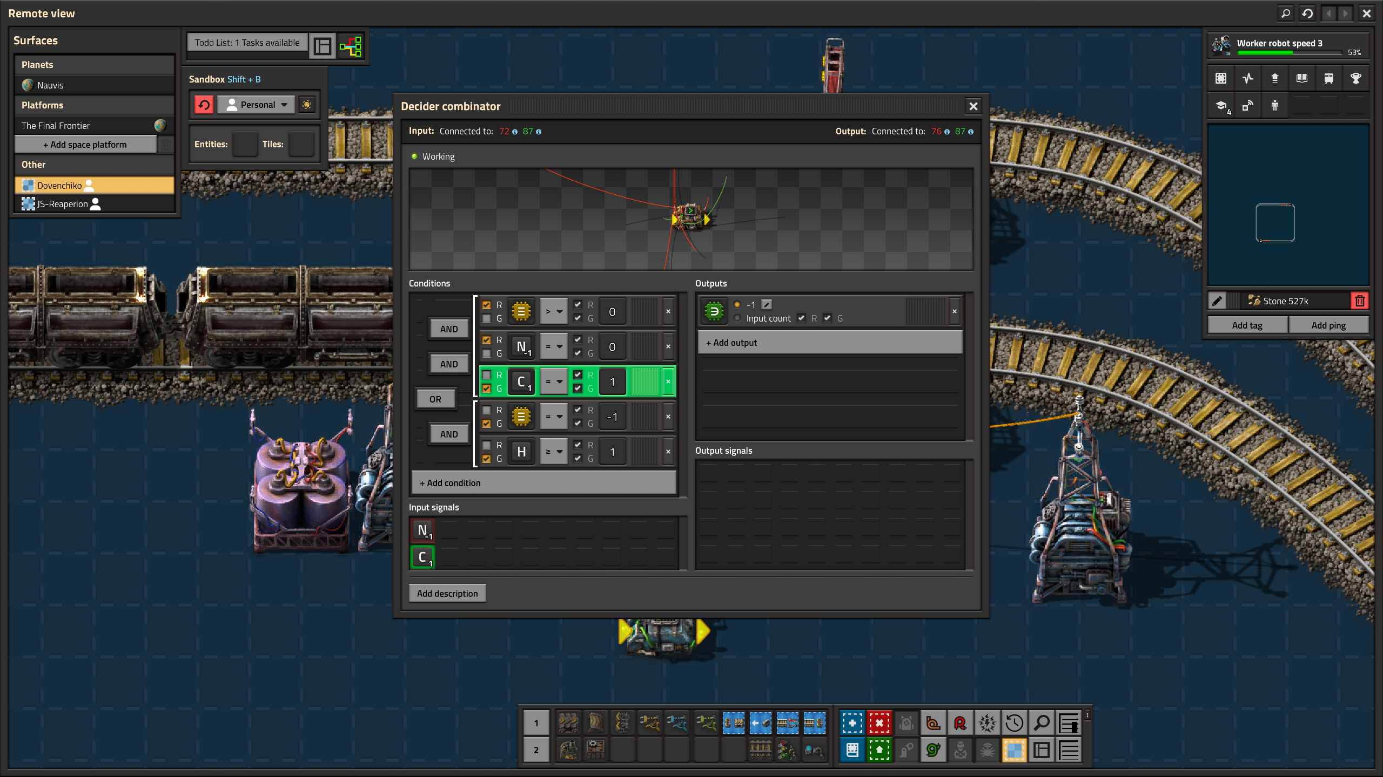Choose the Each output signal slot
Screen dimensions: 1383x777
pyautogui.click(x=714, y=311)
